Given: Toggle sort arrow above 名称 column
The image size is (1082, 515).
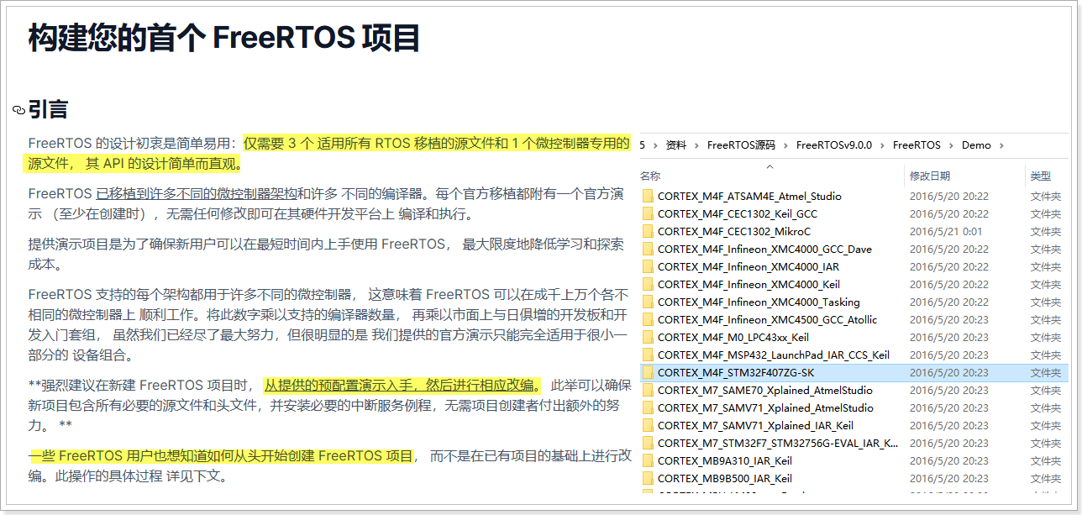Looking at the screenshot, I should [x=770, y=166].
